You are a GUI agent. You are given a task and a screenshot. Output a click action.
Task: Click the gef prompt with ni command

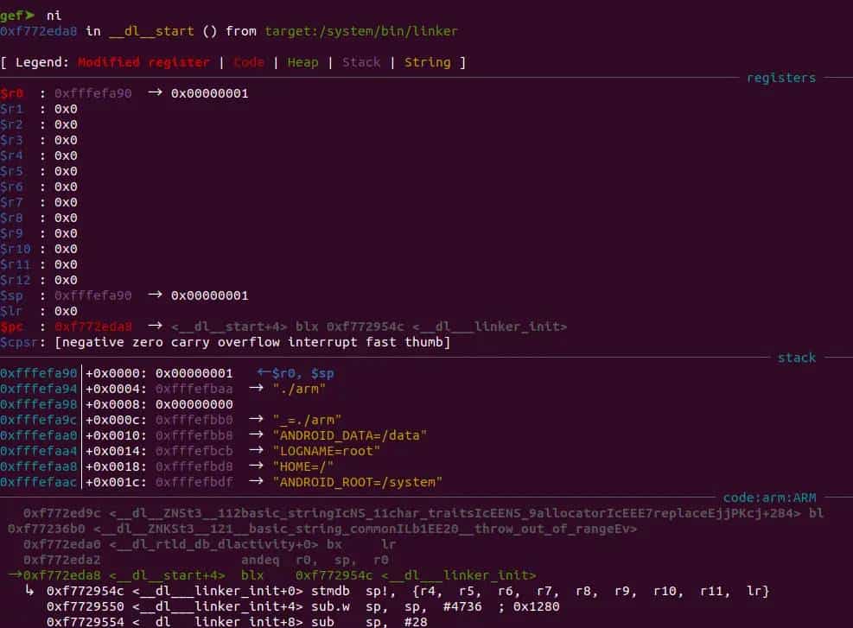click(x=30, y=15)
